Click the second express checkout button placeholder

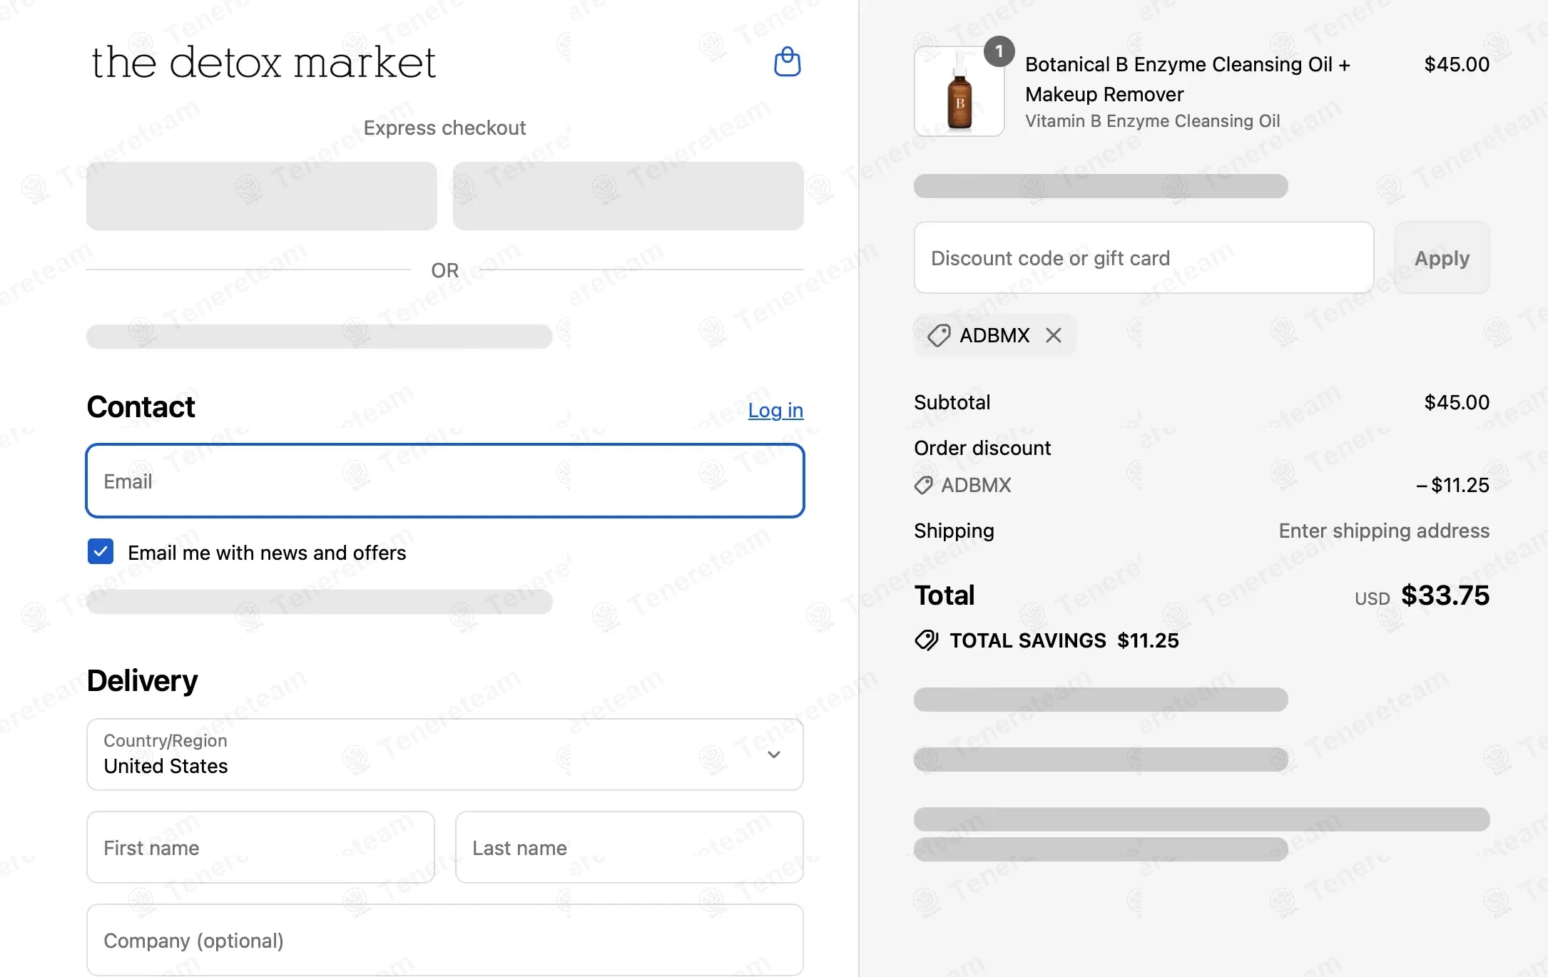point(628,195)
